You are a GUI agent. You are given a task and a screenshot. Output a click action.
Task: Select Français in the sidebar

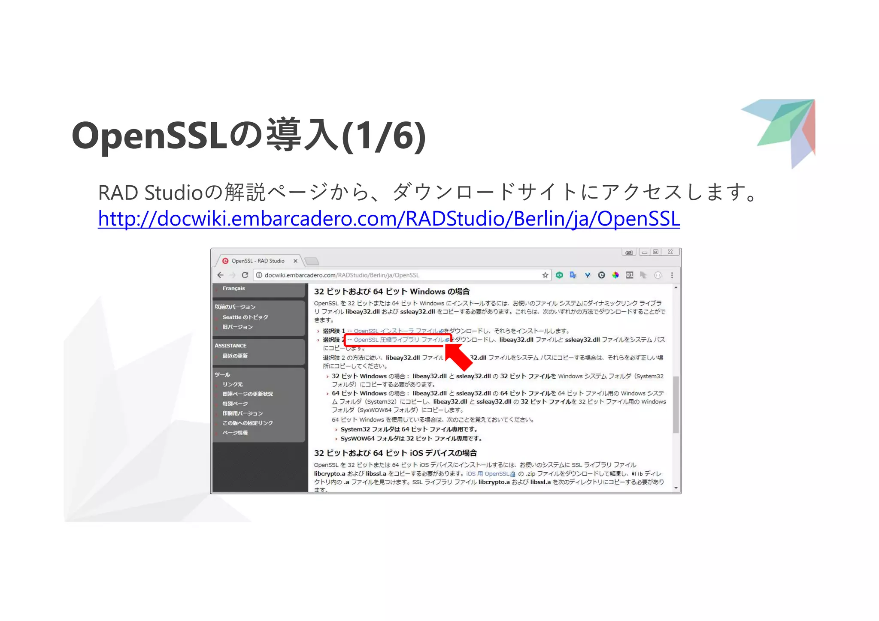[233, 288]
